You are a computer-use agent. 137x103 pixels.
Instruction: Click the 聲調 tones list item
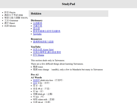click(x=38, y=67)
